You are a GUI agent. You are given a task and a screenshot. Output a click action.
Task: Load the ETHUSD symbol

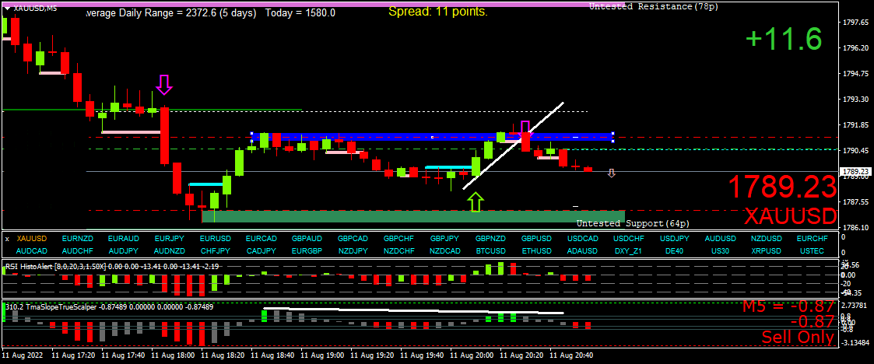pyautogui.click(x=537, y=251)
